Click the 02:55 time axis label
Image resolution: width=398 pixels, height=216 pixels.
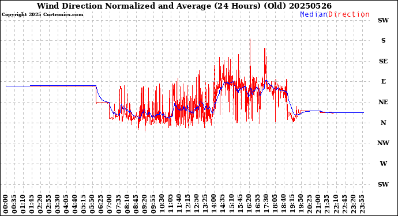pyautogui.click(x=49, y=204)
